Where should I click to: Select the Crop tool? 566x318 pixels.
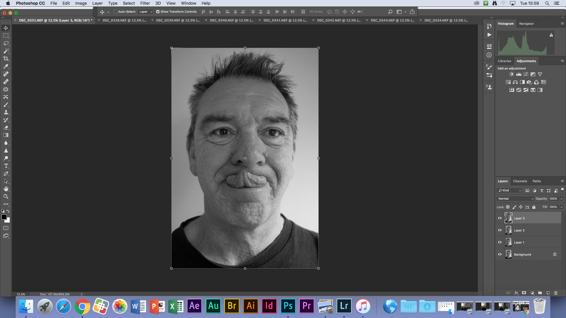tap(6, 59)
